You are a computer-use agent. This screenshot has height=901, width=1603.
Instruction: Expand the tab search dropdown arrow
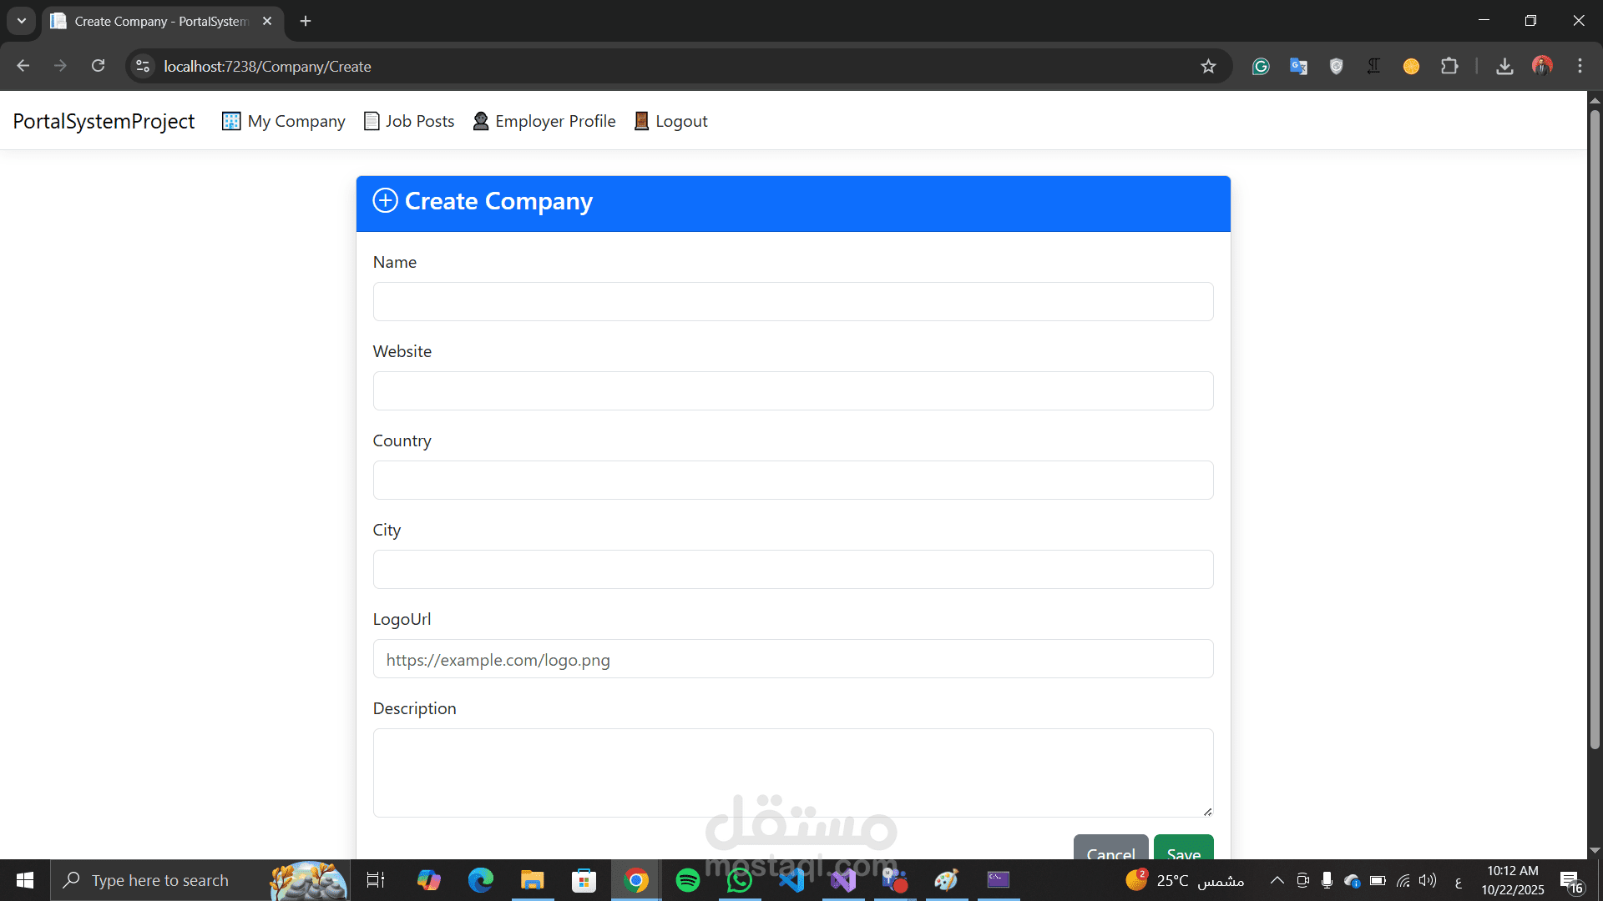click(x=22, y=21)
